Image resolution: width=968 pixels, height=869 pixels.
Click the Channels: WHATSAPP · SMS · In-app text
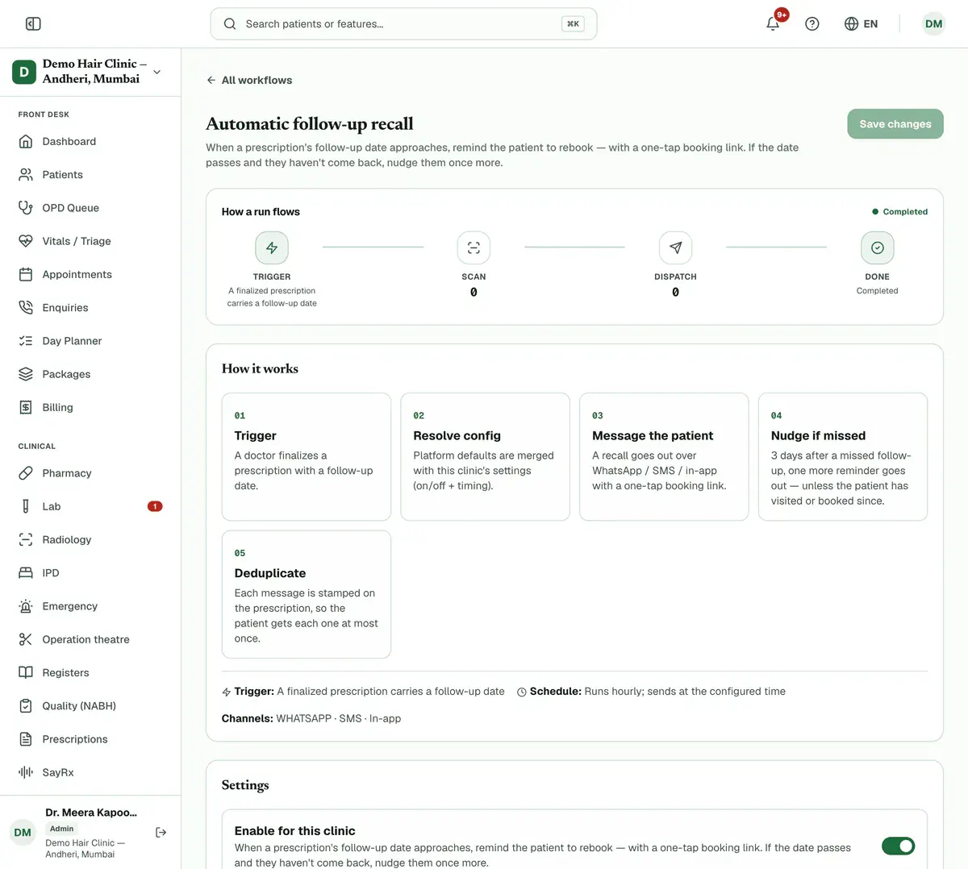(311, 718)
